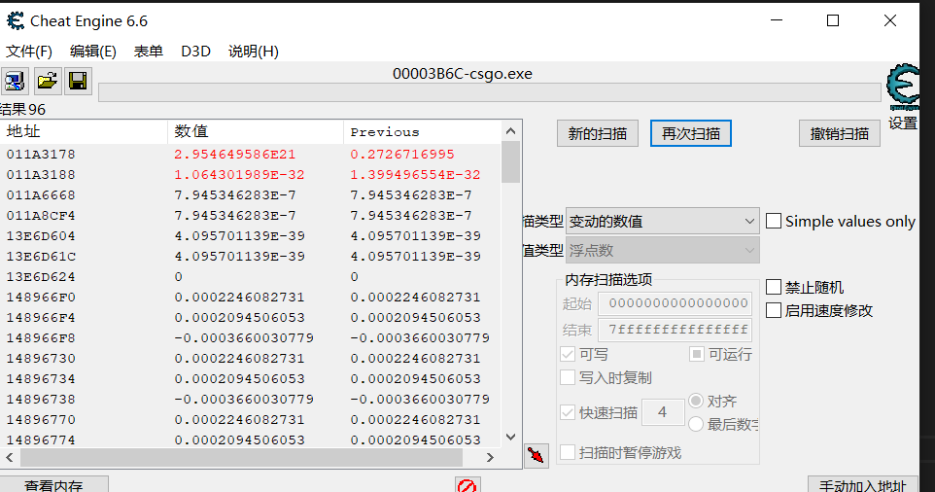Click results list scroll up arrow
Viewport: 935px width, 492px height.
[510, 131]
